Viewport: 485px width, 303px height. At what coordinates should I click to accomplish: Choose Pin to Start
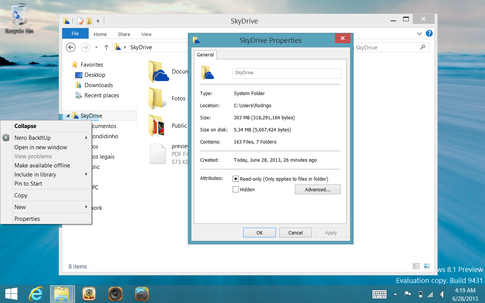(x=46, y=184)
